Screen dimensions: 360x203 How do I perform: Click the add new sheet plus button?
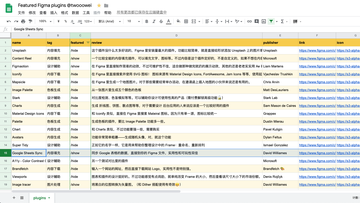coord(14,198)
